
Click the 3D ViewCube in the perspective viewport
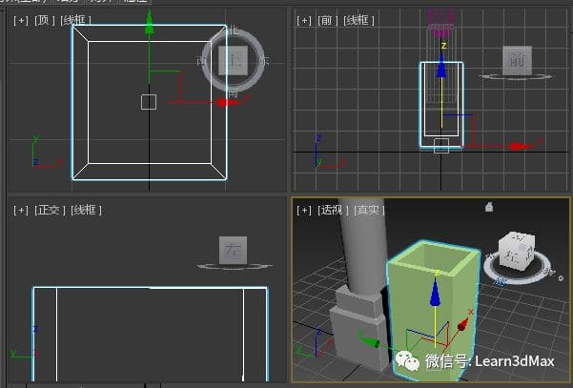(517, 251)
